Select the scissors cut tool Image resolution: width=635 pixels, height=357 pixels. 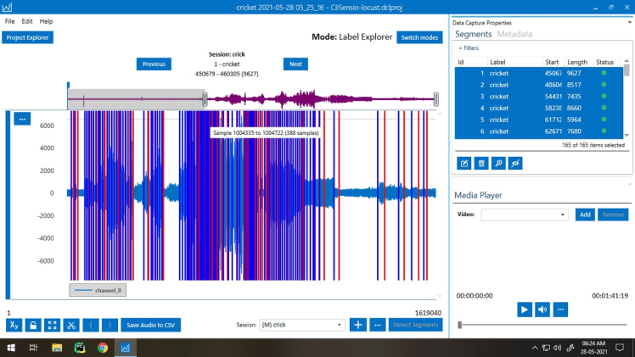click(x=71, y=325)
